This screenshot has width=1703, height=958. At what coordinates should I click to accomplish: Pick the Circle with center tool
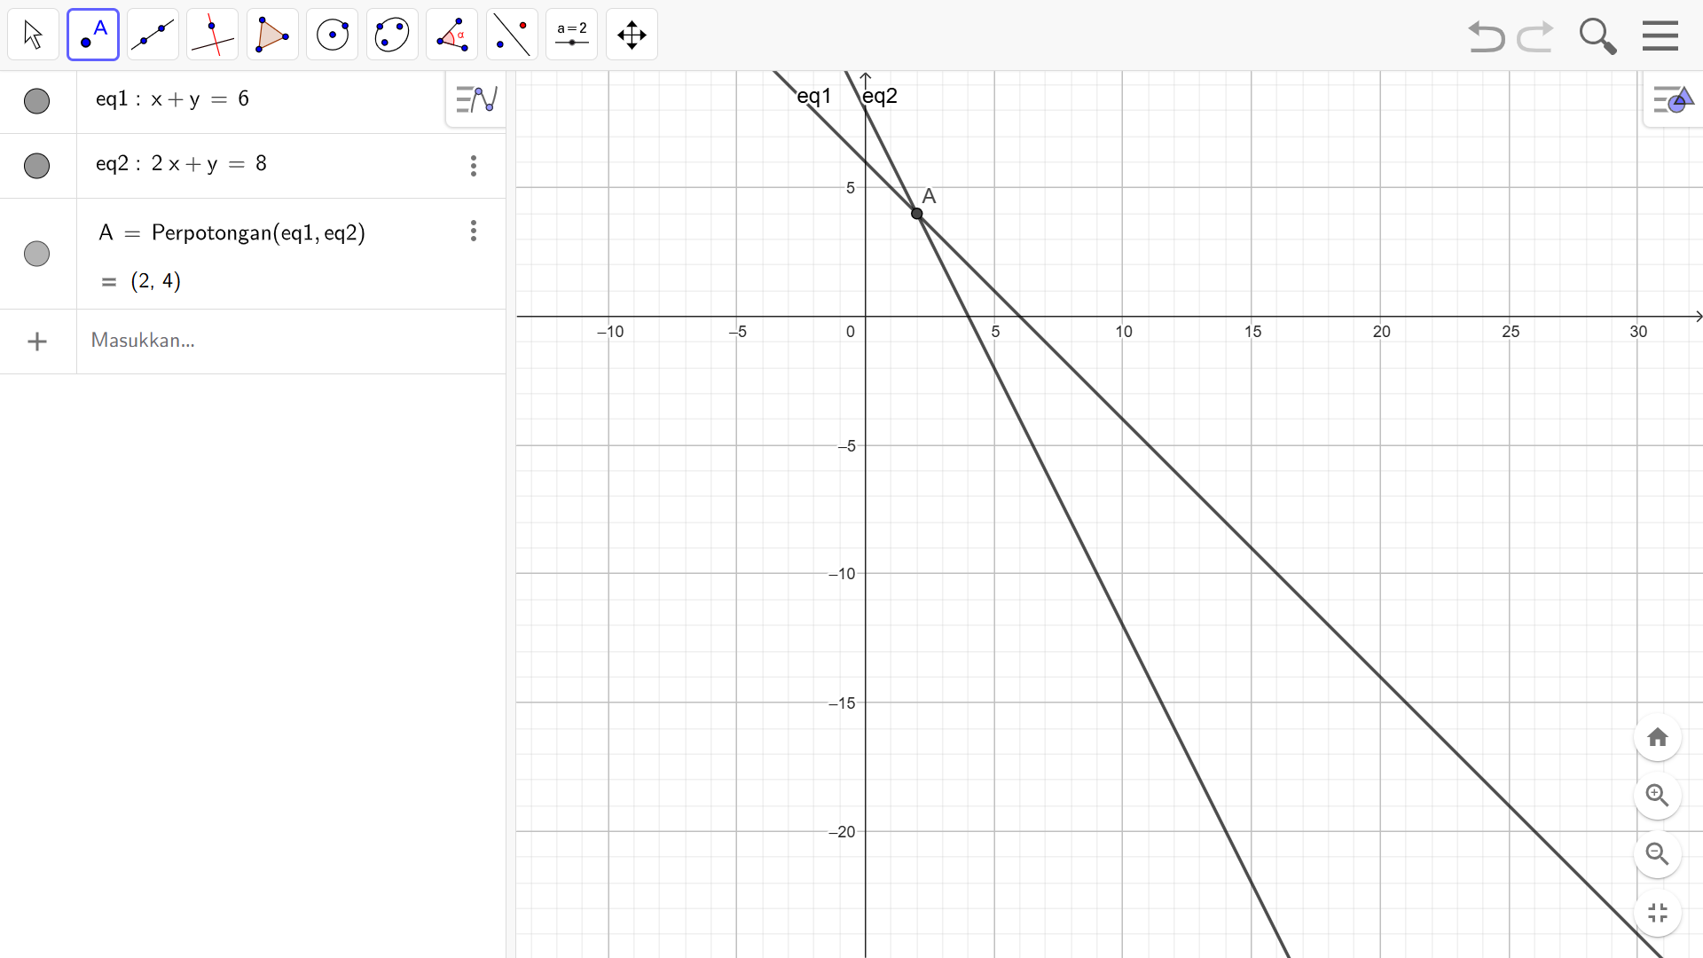333,35
